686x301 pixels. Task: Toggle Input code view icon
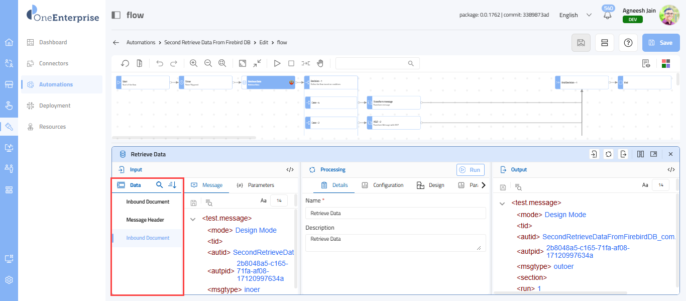pyautogui.click(x=290, y=170)
